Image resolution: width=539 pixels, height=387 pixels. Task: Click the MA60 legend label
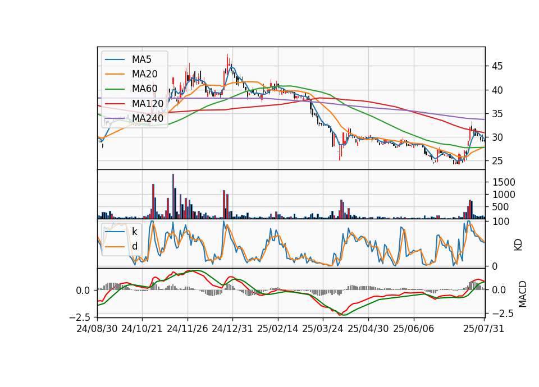pos(145,89)
